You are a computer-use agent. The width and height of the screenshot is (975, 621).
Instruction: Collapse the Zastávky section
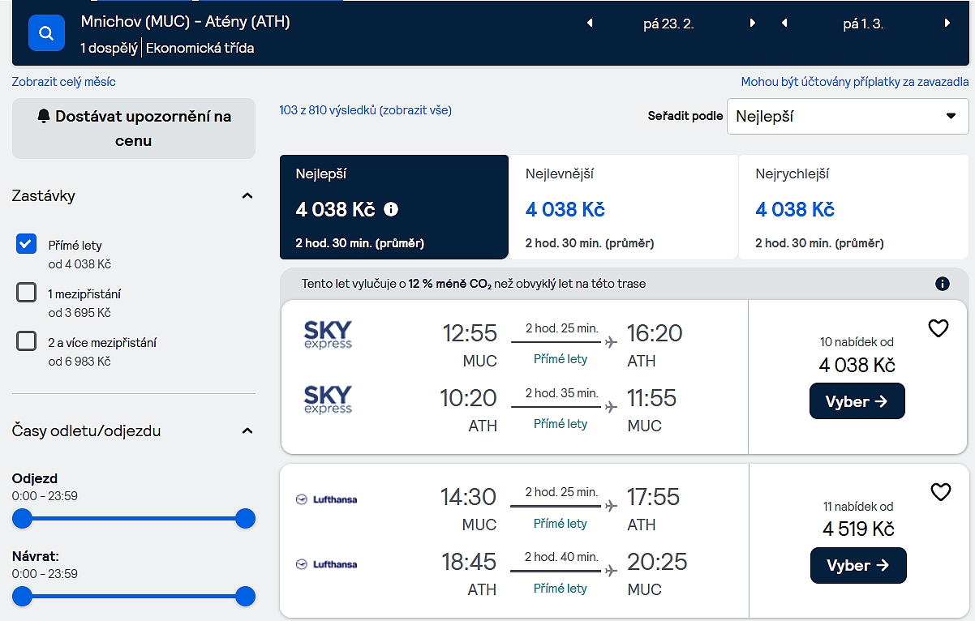point(247,196)
